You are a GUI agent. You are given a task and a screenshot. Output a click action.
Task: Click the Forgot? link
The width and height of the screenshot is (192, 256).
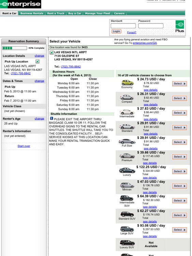point(132,32)
